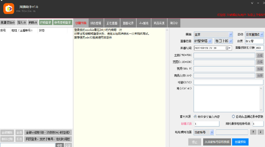Click the 状态 column header
This screenshot has height=147, width=265.
[42, 30]
